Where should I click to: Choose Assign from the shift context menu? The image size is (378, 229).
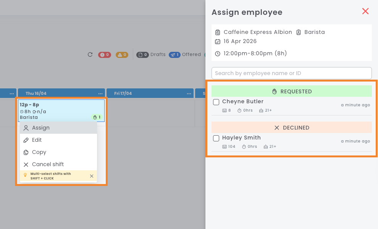click(x=41, y=128)
